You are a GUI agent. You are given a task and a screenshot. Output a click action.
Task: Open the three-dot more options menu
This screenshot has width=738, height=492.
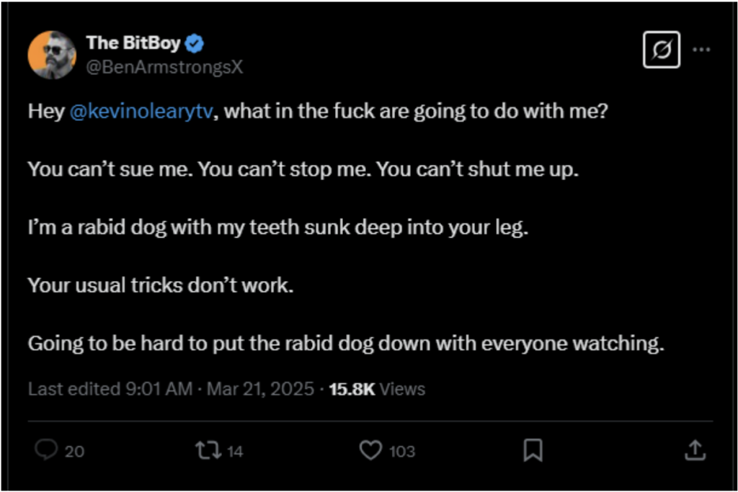pyautogui.click(x=702, y=50)
